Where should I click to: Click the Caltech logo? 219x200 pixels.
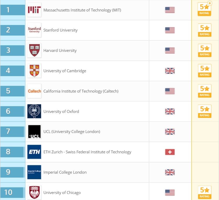[34, 91]
